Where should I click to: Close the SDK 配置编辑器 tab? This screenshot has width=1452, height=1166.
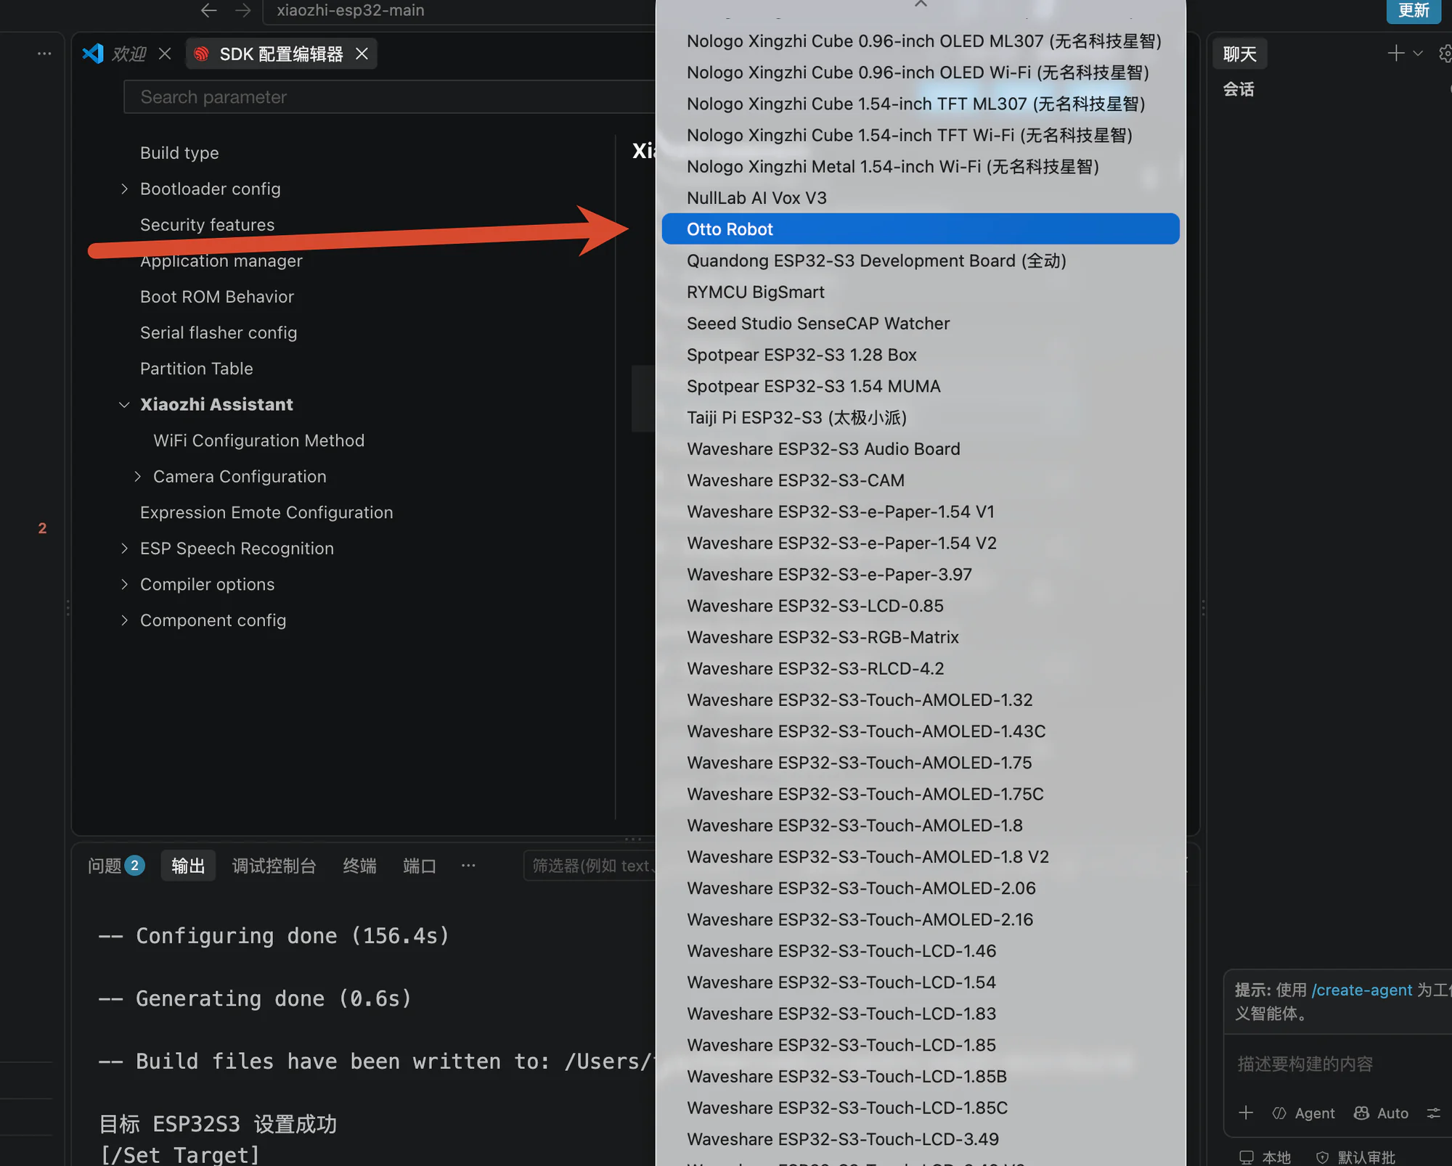[362, 54]
